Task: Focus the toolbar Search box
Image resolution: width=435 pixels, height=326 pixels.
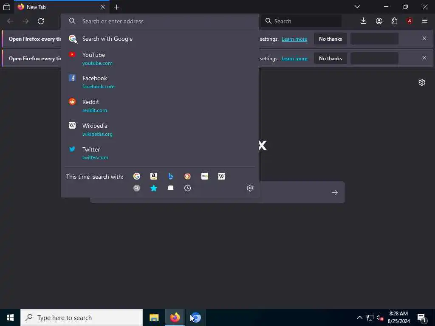Action: click(302, 21)
